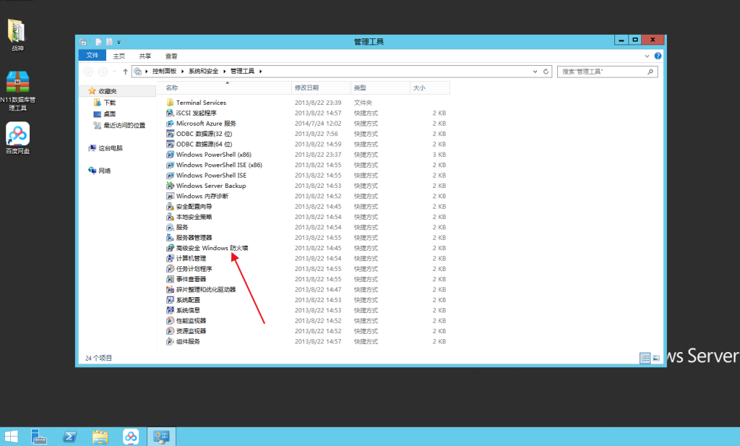
Task: Select the 百度网盘 desktop icon
Action: click(17, 138)
